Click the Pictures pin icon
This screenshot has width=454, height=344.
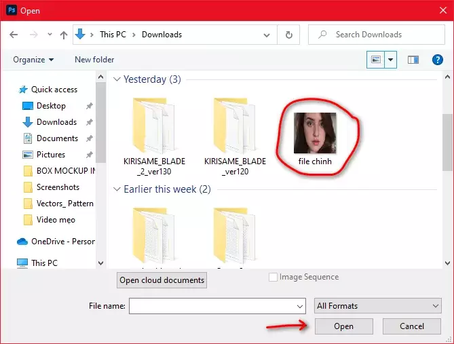[x=89, y=155]
